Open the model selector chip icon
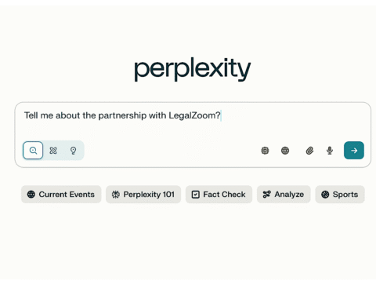This screenshot has width=376, height=299. (x=265, y=151)
